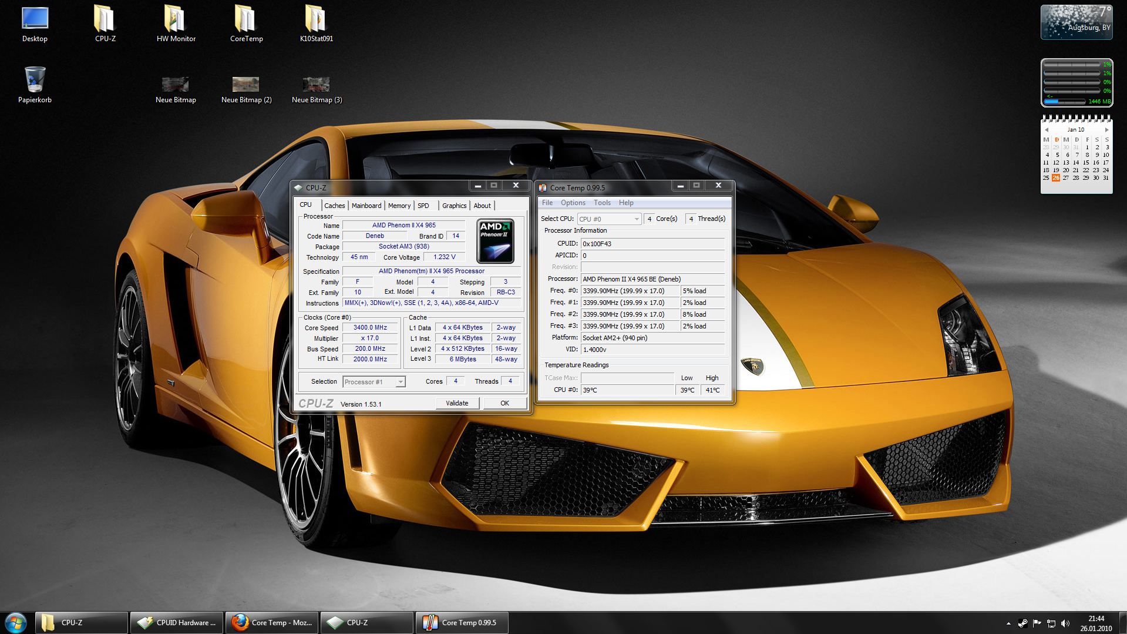Go to next month in calendar gadget

1106,130
